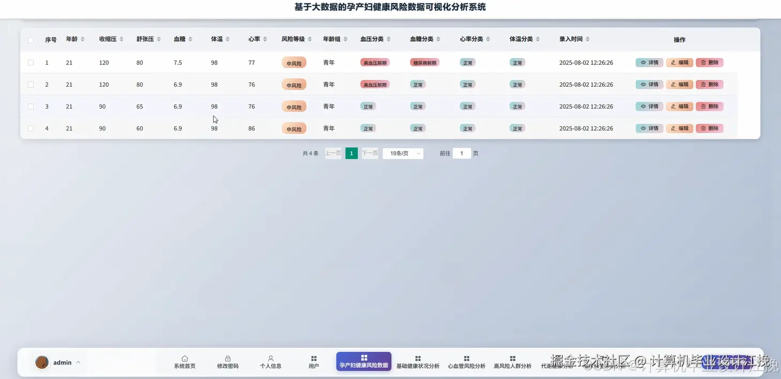781x379 pixels.
Task: Open 心血管风险分析 navigation item
Action: coord(467,362)
